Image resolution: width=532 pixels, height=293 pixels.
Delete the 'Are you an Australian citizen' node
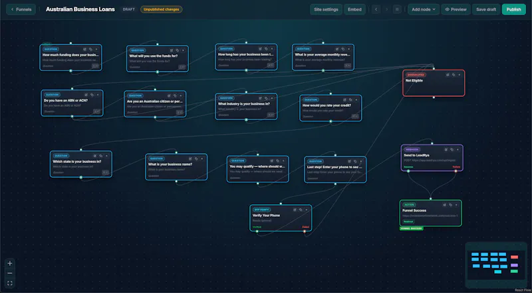181,95
